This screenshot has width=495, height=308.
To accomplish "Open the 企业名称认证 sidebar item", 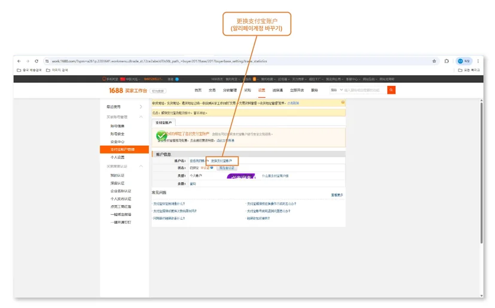I will [121, 191].
